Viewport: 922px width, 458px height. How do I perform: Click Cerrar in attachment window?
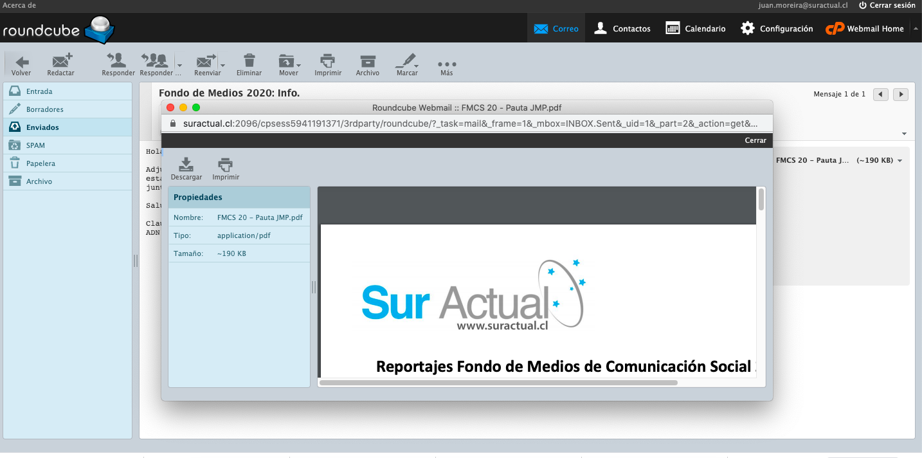pyautogui.click(x=755, y=140)
